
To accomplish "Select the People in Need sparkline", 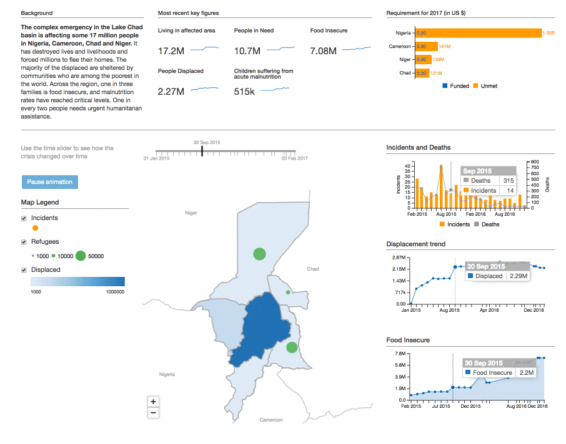I will pyautogui.click(x=281, y=49).
